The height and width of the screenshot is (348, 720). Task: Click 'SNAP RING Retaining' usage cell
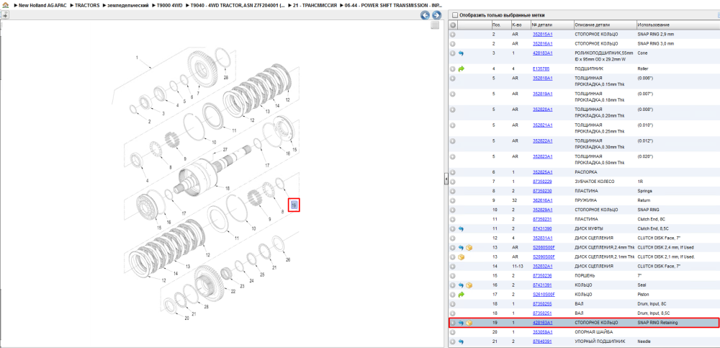click(657, 323)
